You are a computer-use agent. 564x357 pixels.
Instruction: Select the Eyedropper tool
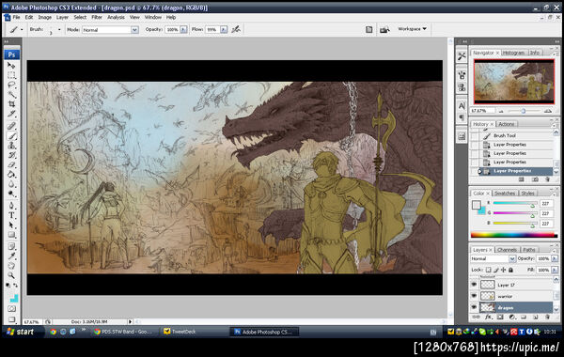tap(11, 256)
